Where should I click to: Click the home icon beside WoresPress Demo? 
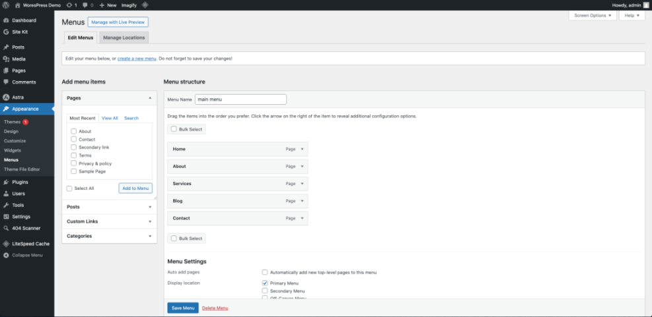[x=17, y=5]
